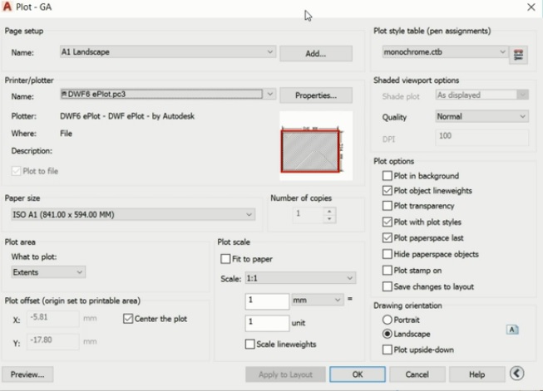The height and width of the screenshot is (391, 543).
Task: Click the OK button
Action: pos(358,374)
